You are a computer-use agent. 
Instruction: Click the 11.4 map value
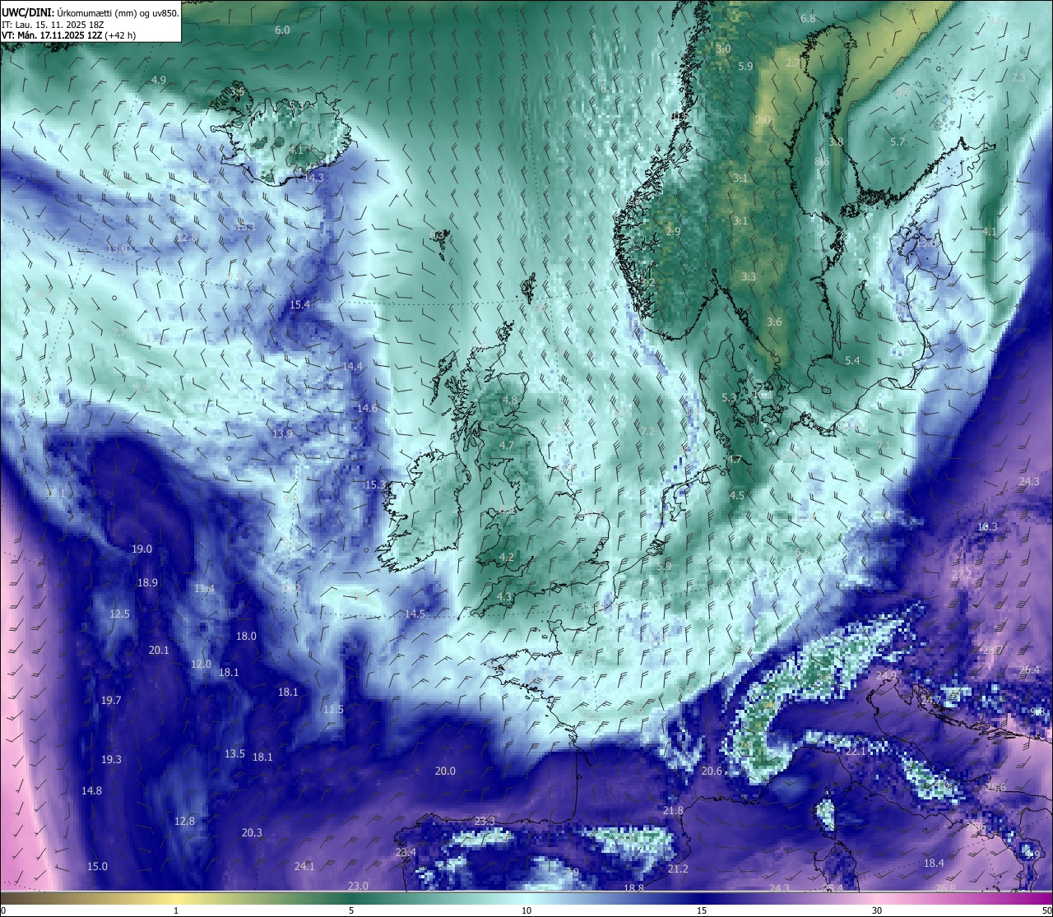pyautogui.click(x=204, y=588)
